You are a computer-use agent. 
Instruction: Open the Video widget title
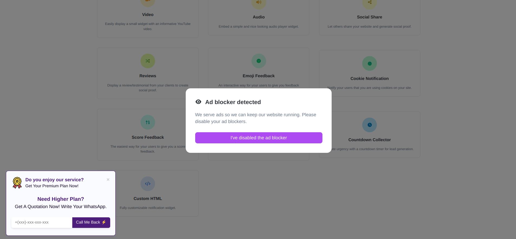pyautogui.click(x=148, y=15)
